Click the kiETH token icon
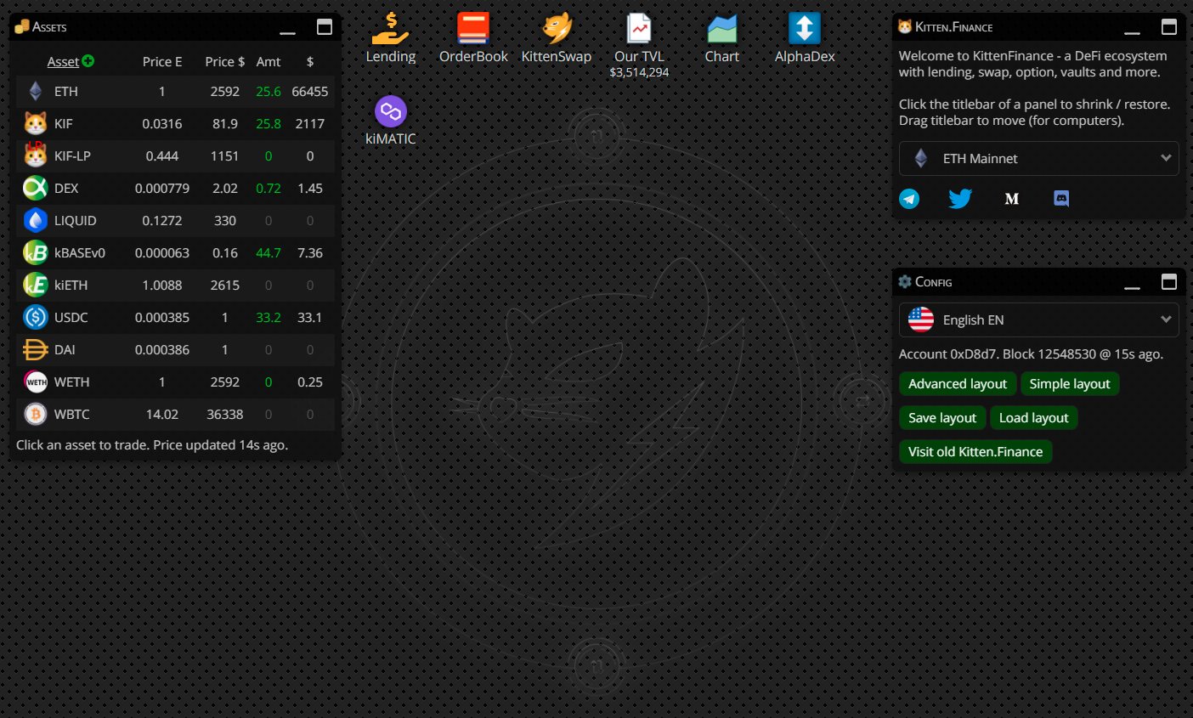This screenshot has height=718, width=1193. 36,285
